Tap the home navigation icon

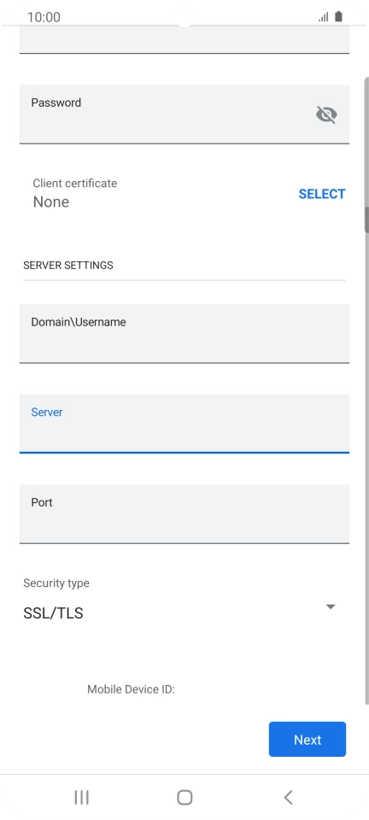coord(184,798)
